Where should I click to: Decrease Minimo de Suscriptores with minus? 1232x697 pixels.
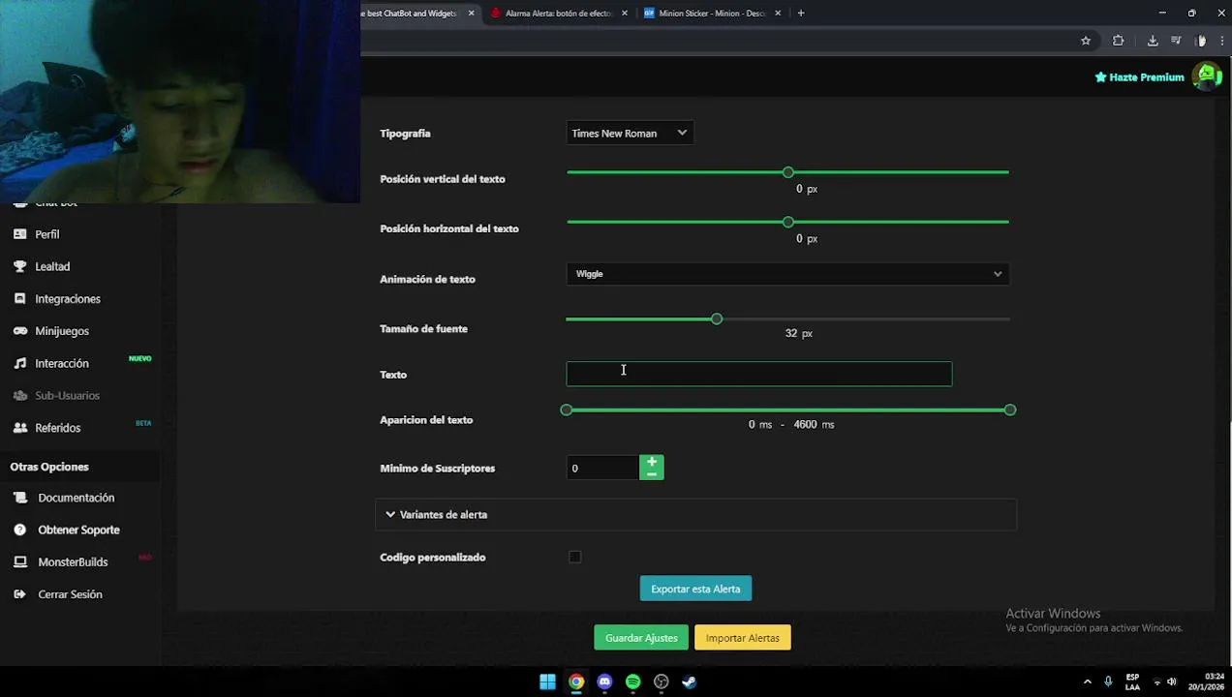click(652, 474)
